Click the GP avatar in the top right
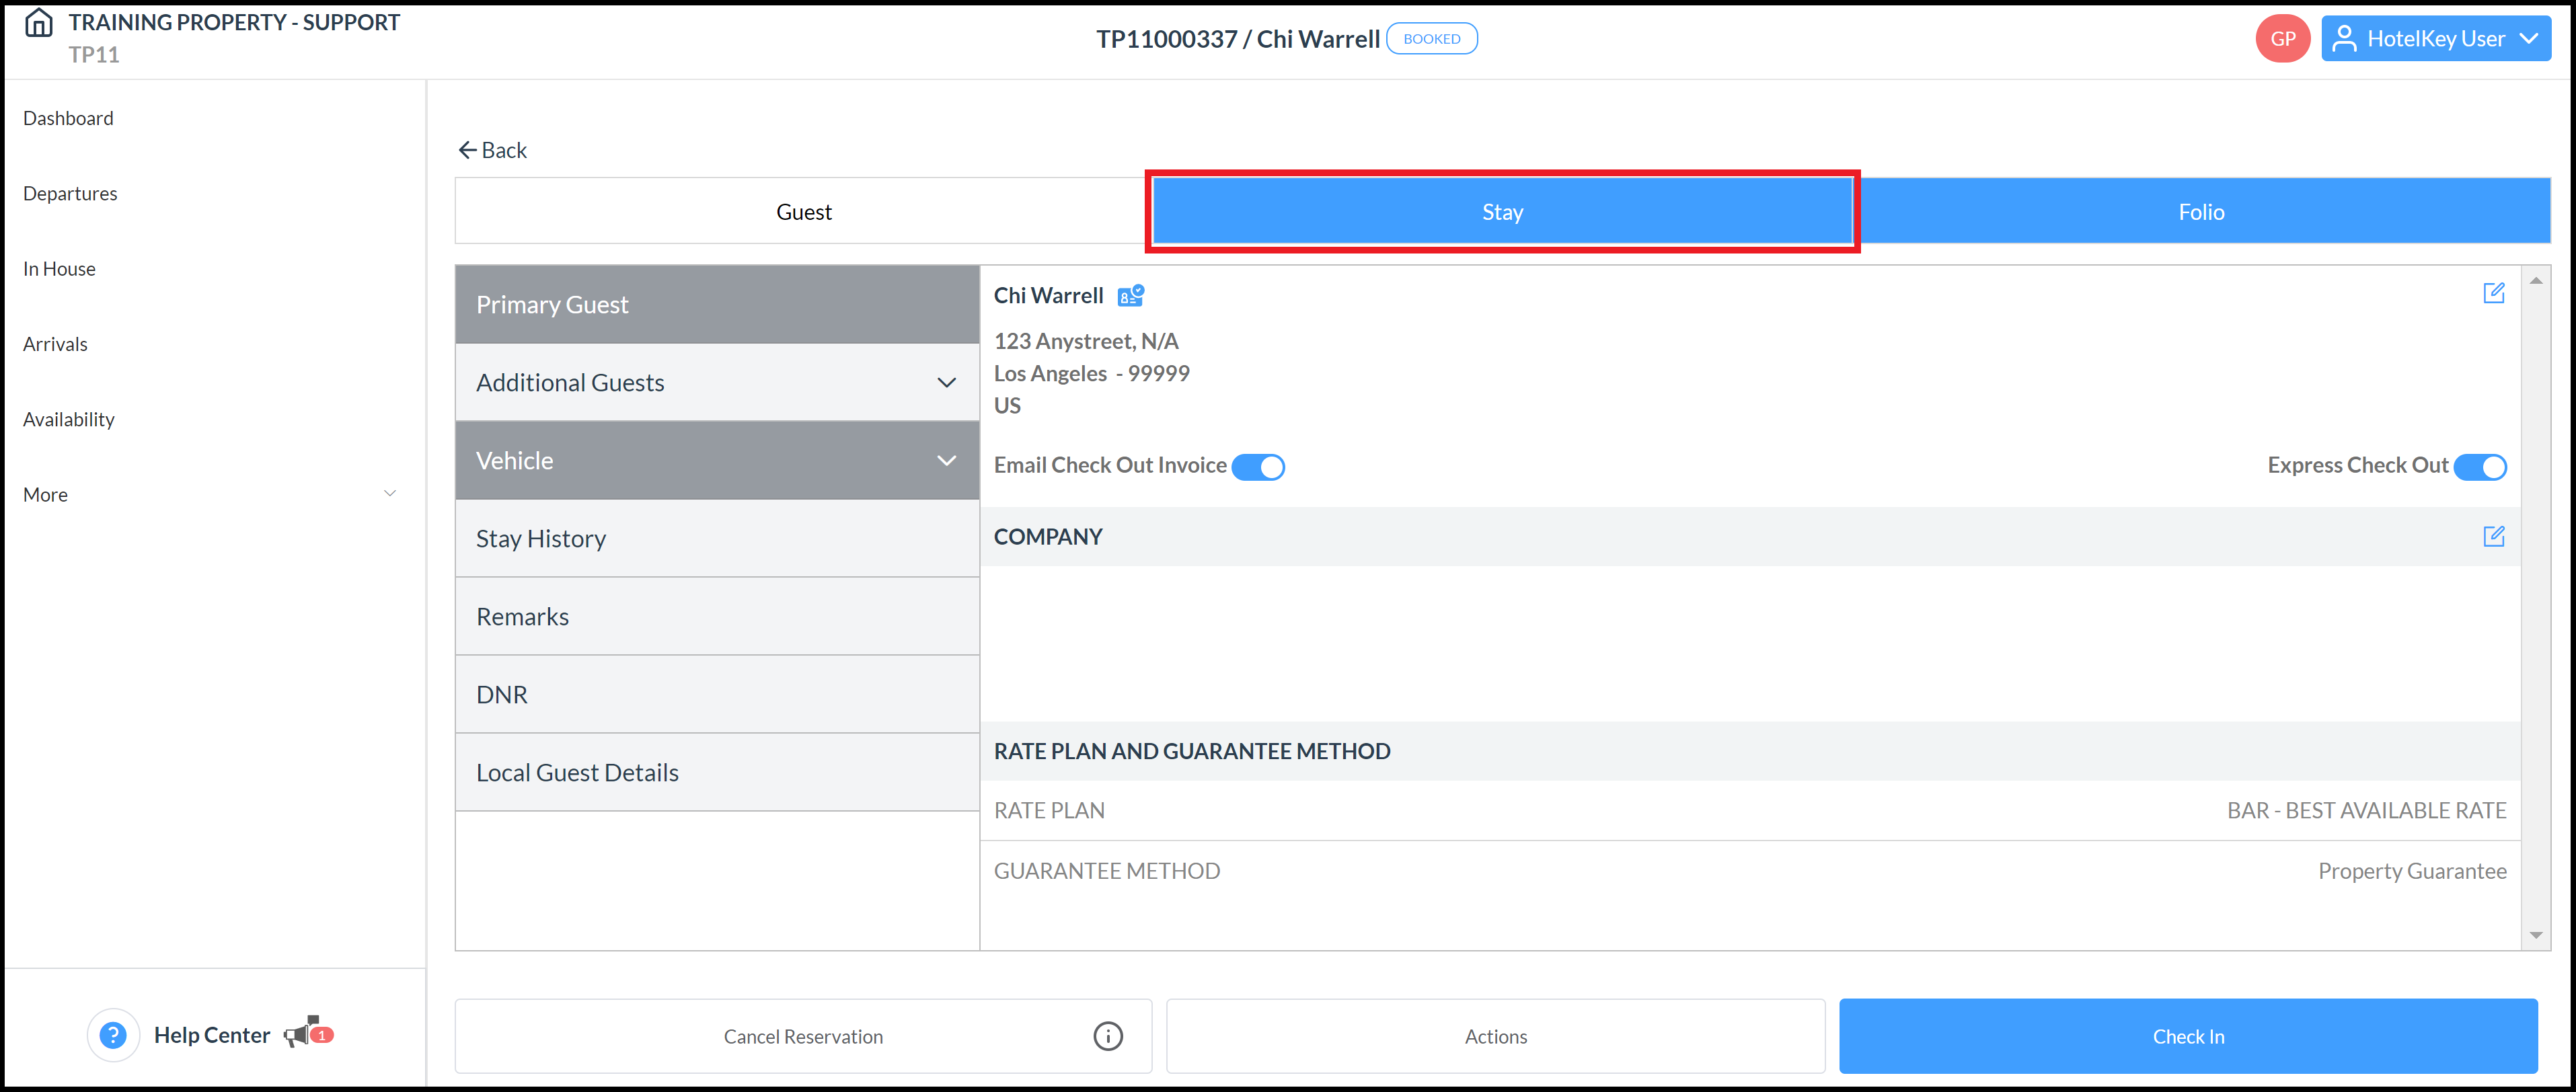The height and width of the screenshot is (1092, 2576). click(2283, 38)
